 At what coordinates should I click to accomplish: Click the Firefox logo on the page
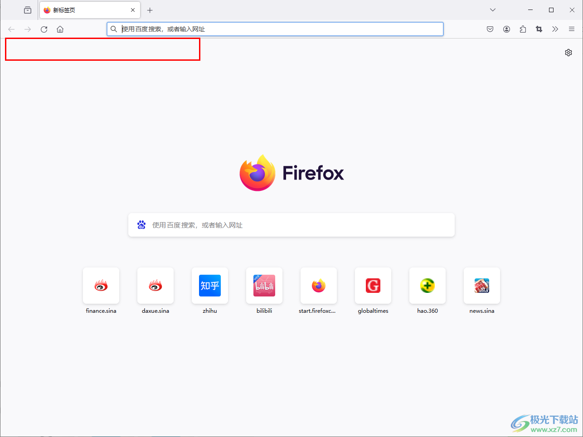pyautogui.click(x=291, y=173)
